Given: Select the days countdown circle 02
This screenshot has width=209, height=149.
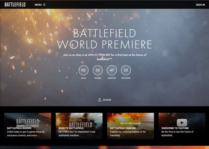Looking at the screenshot, I should point(84,70).
